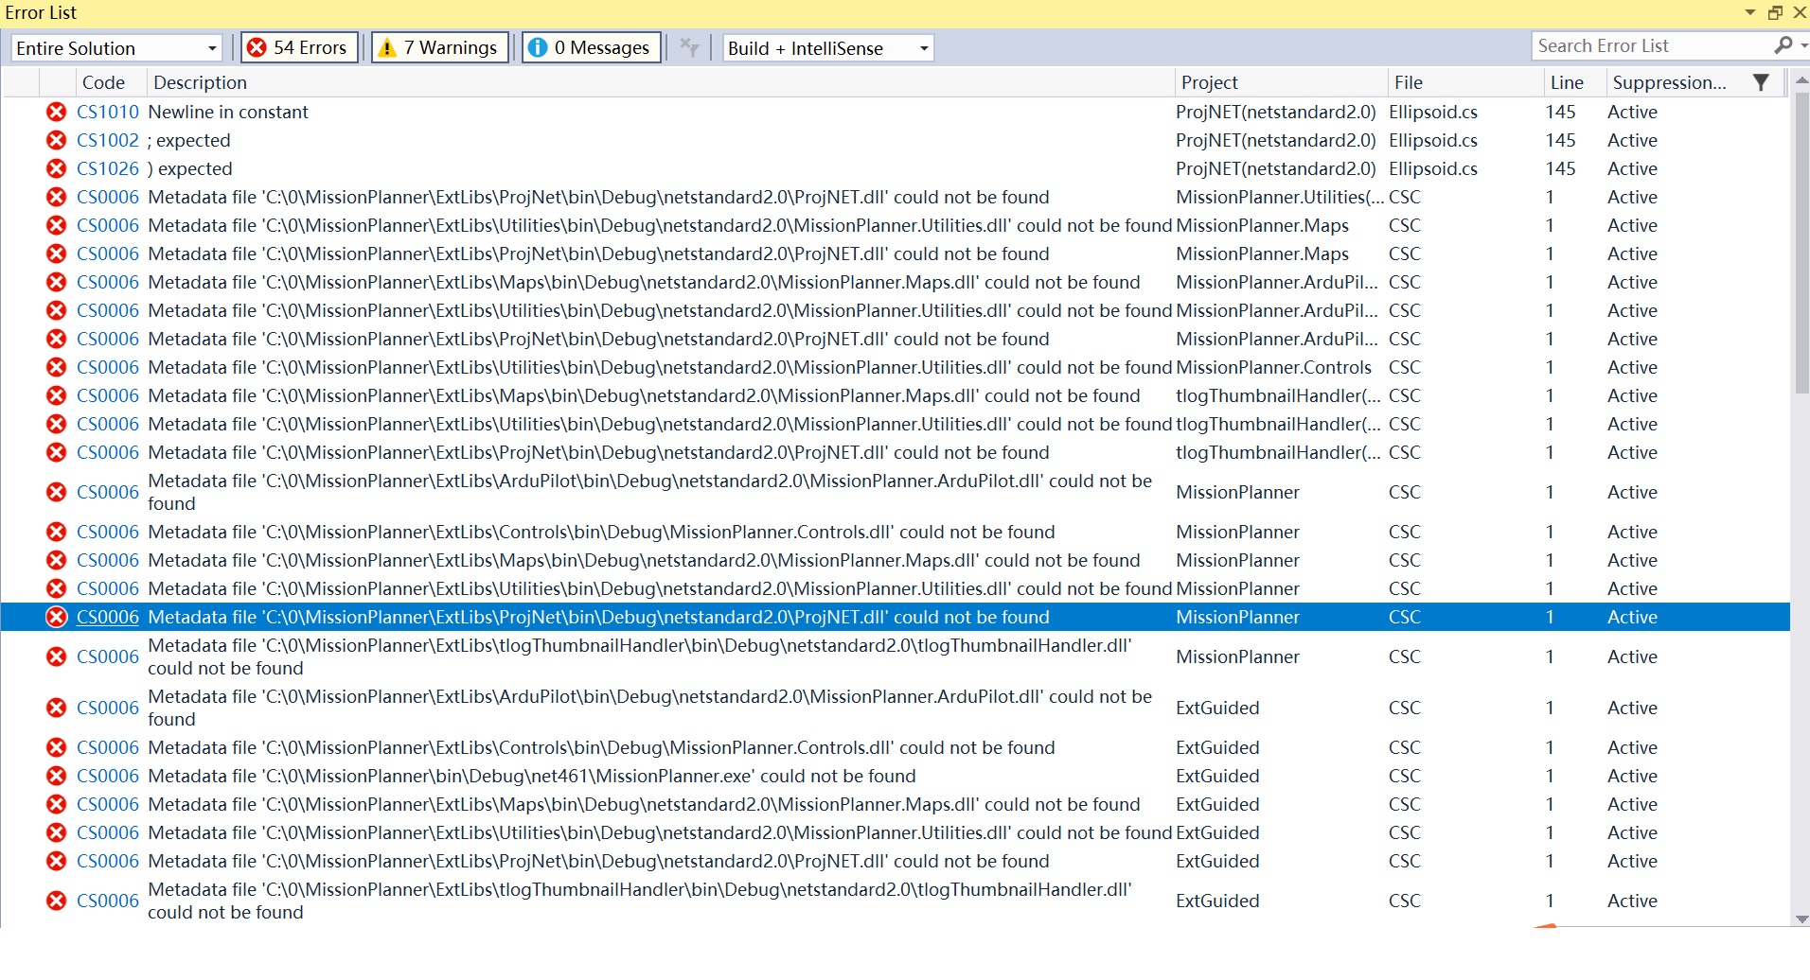The width and height of the screenshot is (1810, 980).
Task: Toggle the 54 Errors filter
Action: [299, 47]
